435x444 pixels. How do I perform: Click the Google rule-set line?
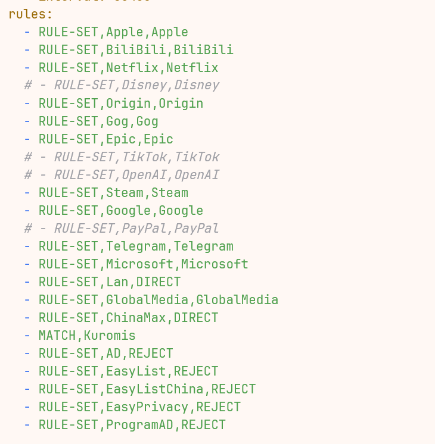(114, 210)
